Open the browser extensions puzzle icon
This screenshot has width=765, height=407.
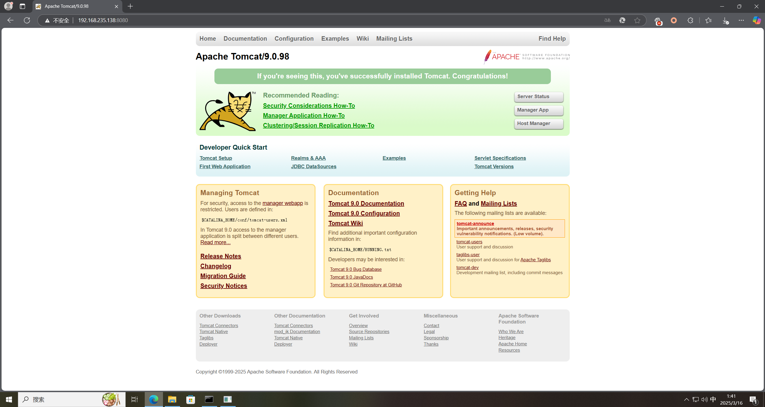coord(690,20)
